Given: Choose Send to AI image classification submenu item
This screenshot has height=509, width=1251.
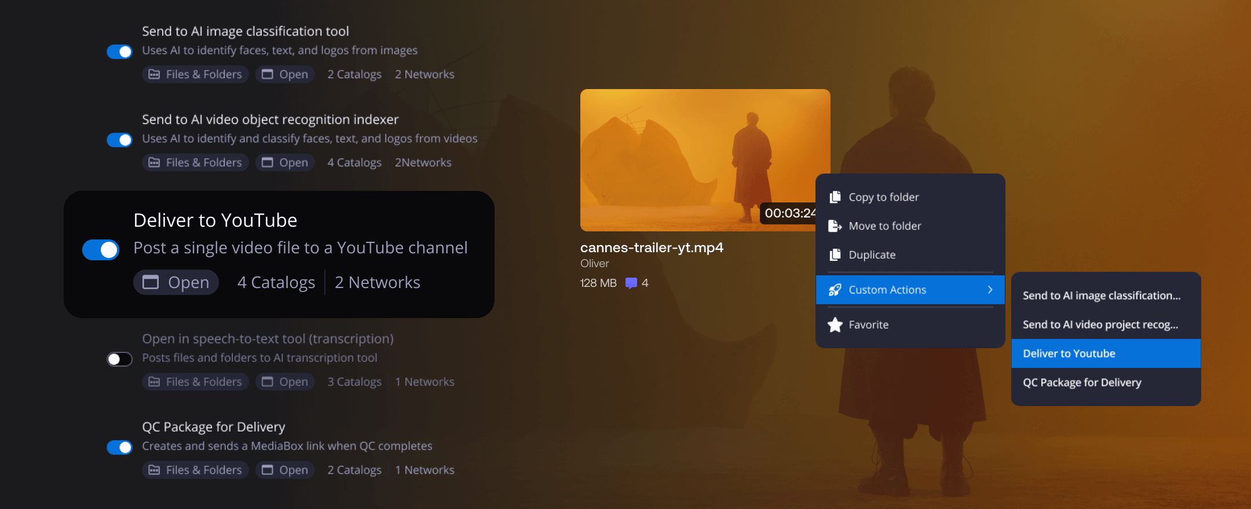Looking at the screenshot, I should point(1106,296).
